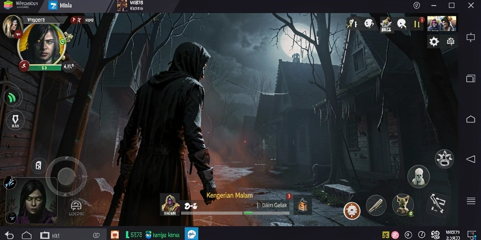Open the teammates photo thumbnail
This screenshot has height=240, width=481.
point(442,23)
